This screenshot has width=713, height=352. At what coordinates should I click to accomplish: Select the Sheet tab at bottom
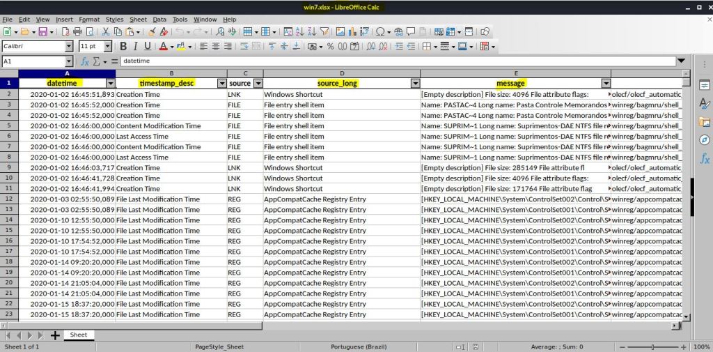tap(79, 335)
